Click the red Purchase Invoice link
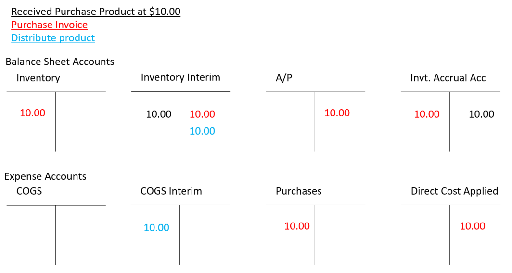The width and height of the screenshot is (512, 273). 49,25
